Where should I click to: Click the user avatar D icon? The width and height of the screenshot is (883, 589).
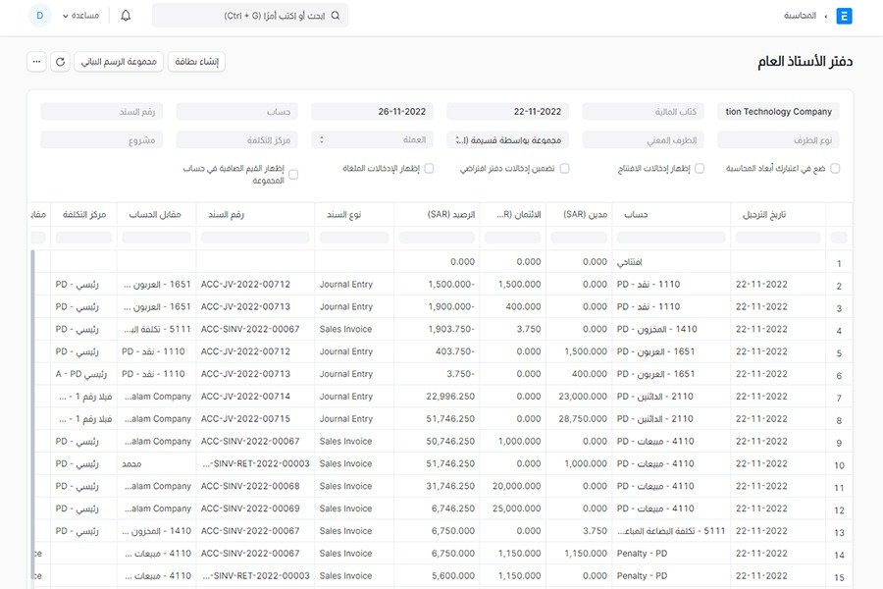click(x=40, y=16)
